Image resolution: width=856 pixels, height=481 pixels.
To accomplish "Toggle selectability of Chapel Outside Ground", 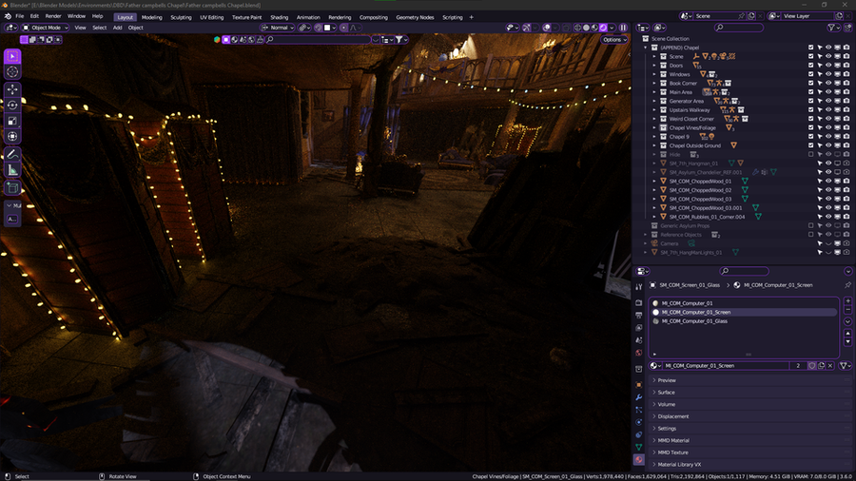I will click(x=820, y=145).
